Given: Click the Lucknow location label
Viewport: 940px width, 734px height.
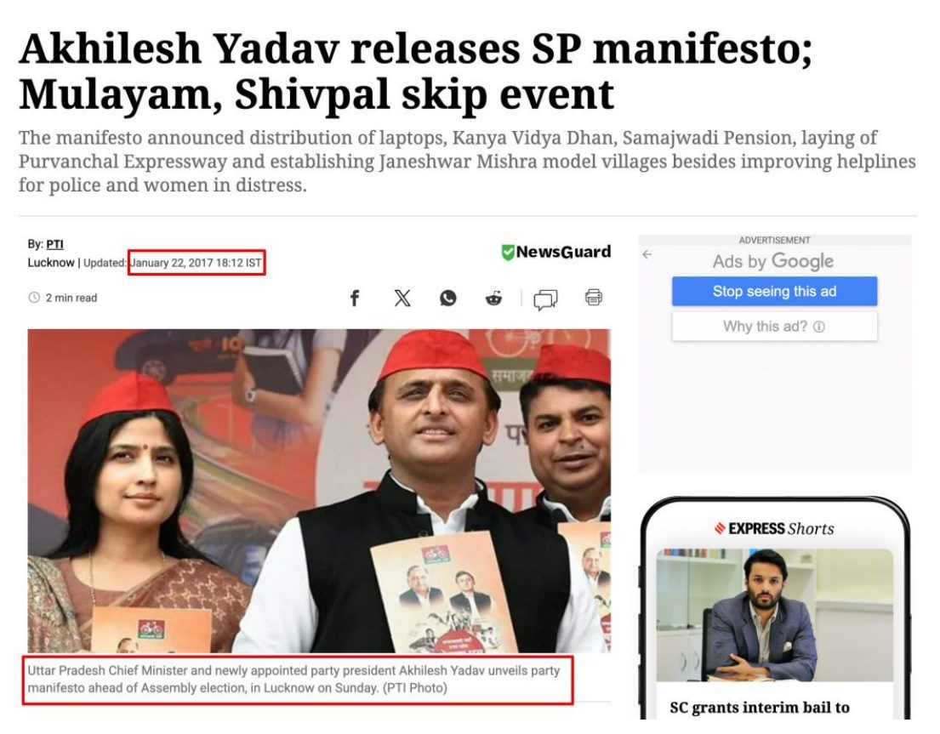Looking at the screenshot, I should coord(51,263).
